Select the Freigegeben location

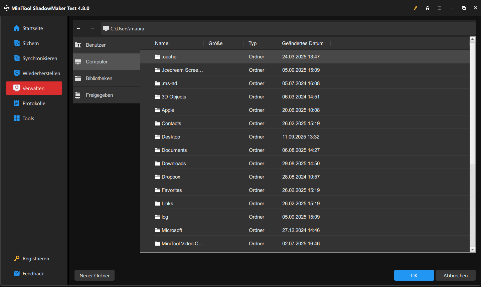107,95
